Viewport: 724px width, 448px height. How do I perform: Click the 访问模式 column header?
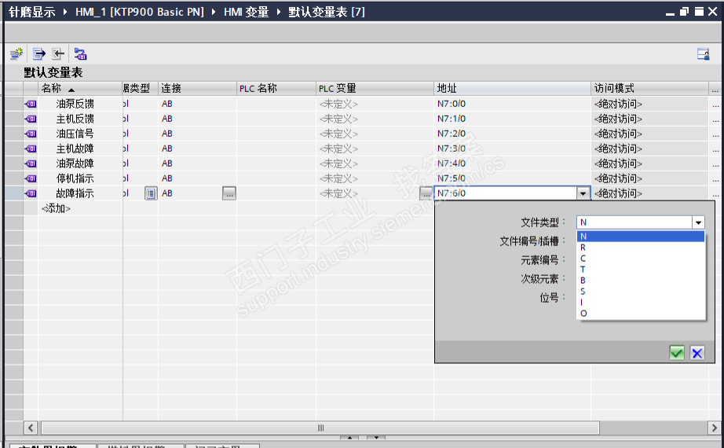pos(649,88)
